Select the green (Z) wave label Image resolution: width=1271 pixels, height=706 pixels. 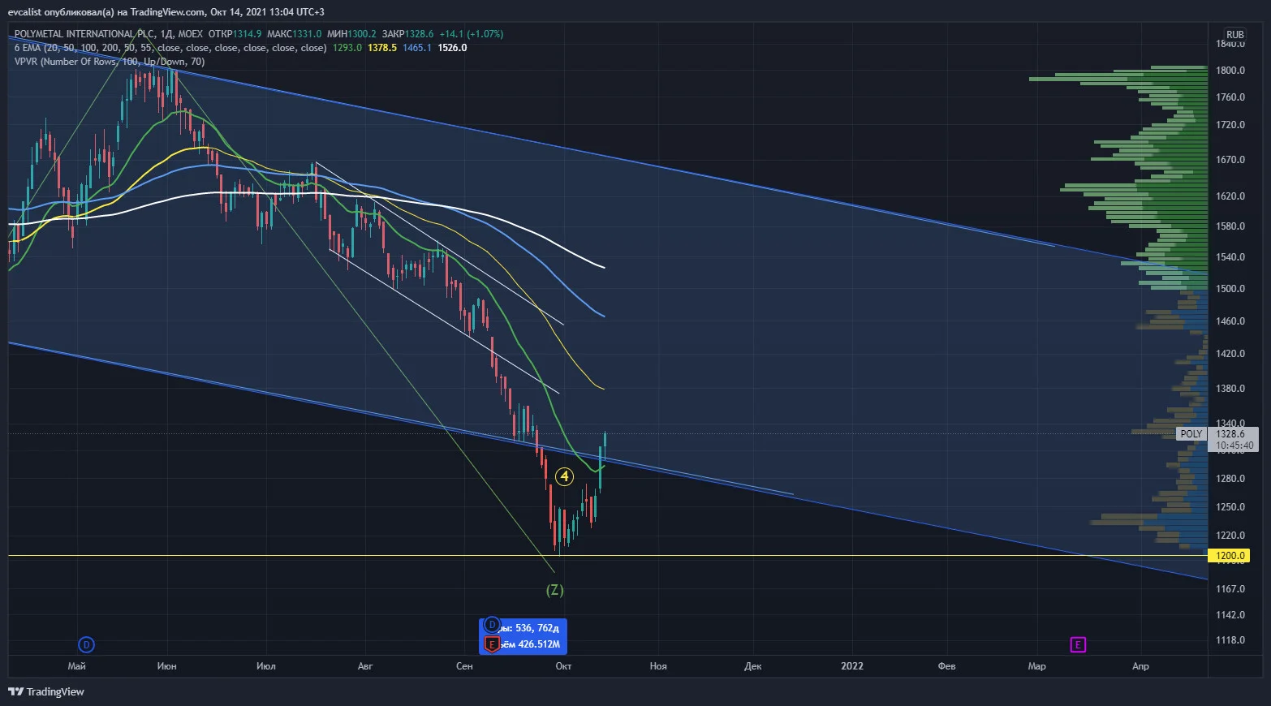click(555, 590)
